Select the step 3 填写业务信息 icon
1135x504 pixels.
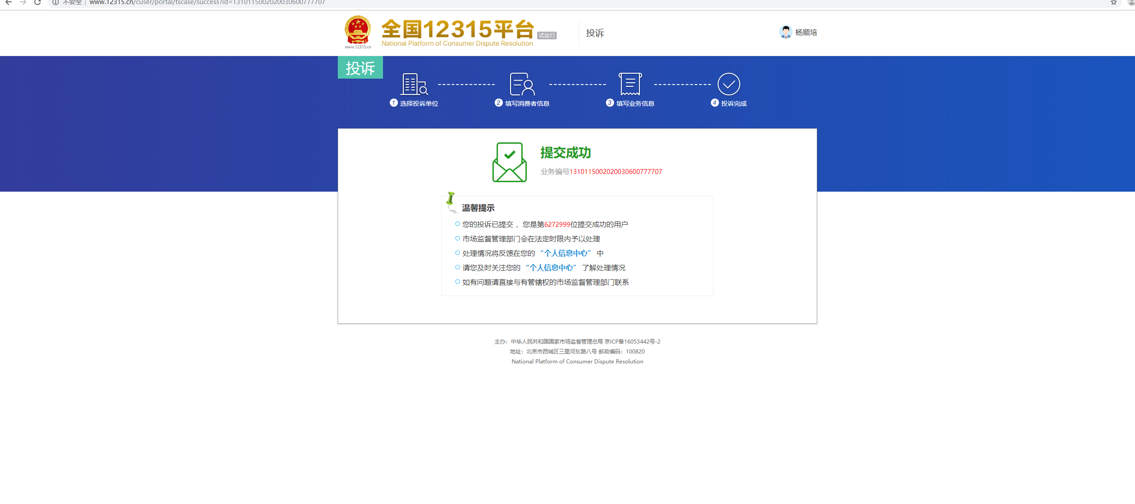pyautogui.click(x=630, y=84)
